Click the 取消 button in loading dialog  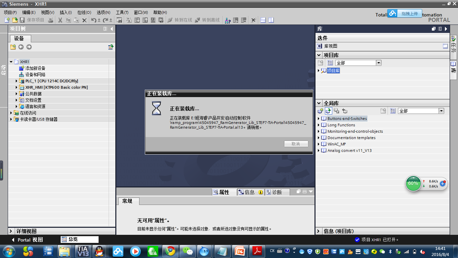pos(296,144)
